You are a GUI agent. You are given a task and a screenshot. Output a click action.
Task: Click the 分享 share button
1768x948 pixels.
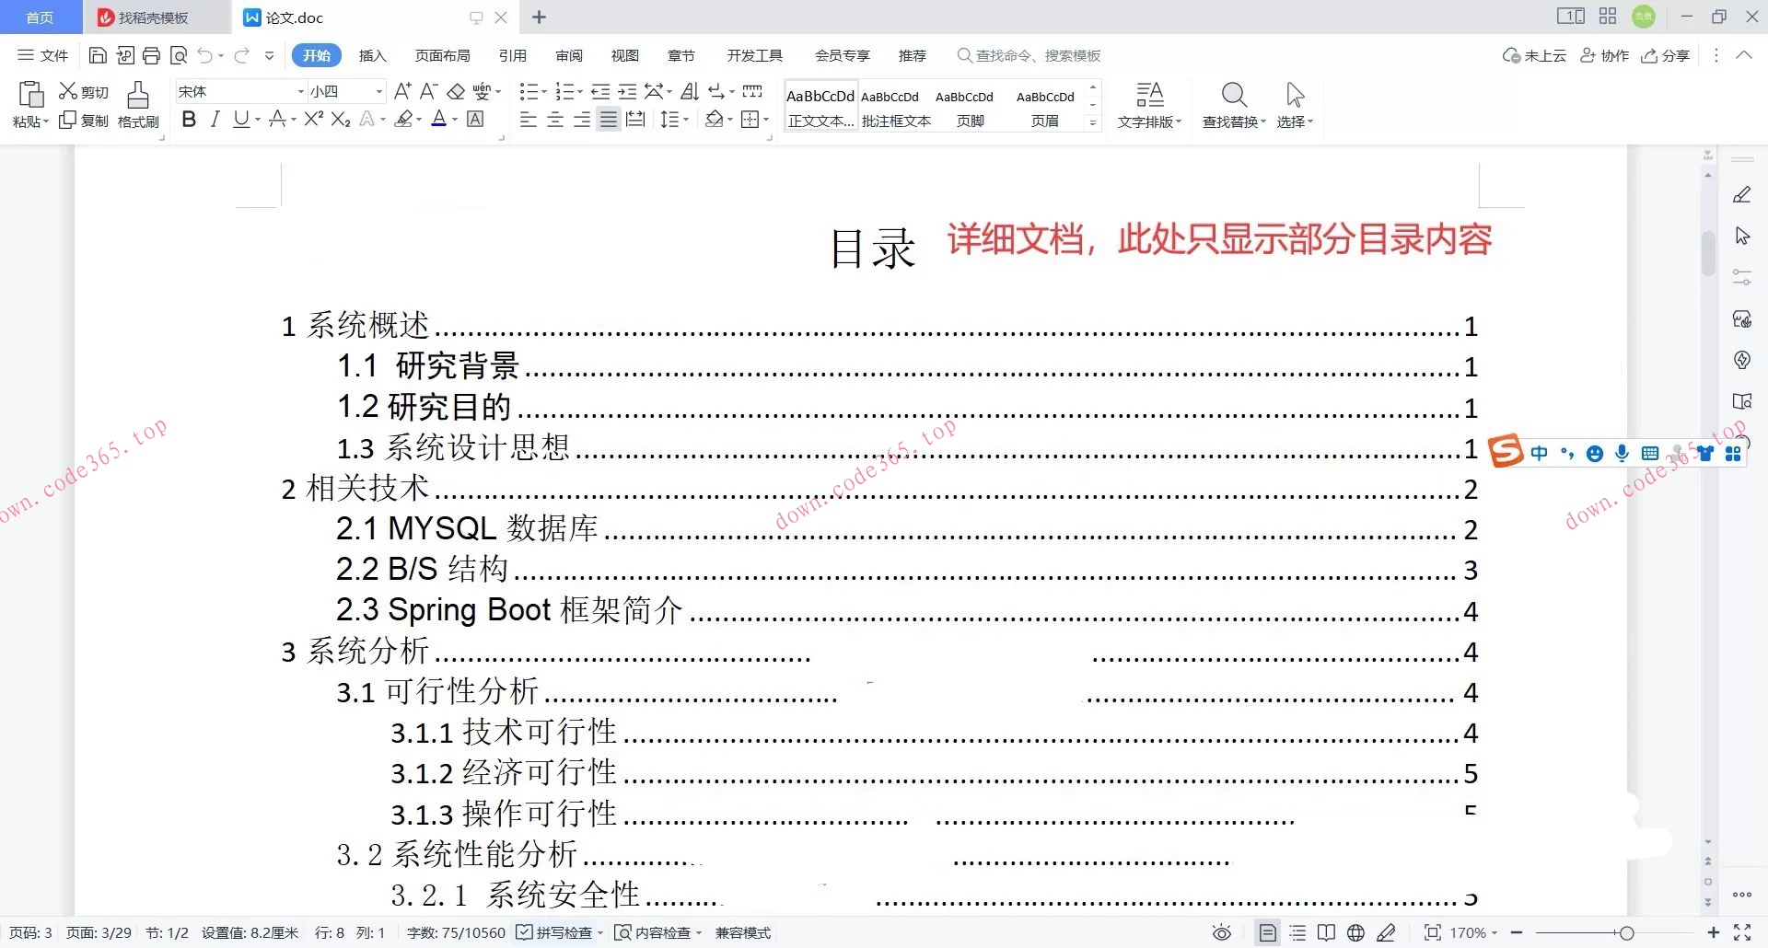[x=1666, y=55]
